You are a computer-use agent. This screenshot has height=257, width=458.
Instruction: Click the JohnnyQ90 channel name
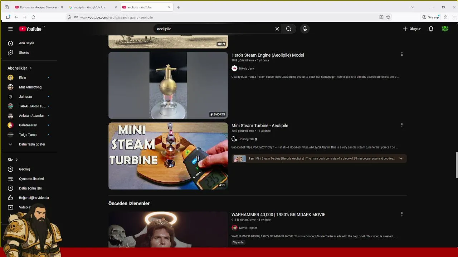pyautogui.click(x=246, y=139)
